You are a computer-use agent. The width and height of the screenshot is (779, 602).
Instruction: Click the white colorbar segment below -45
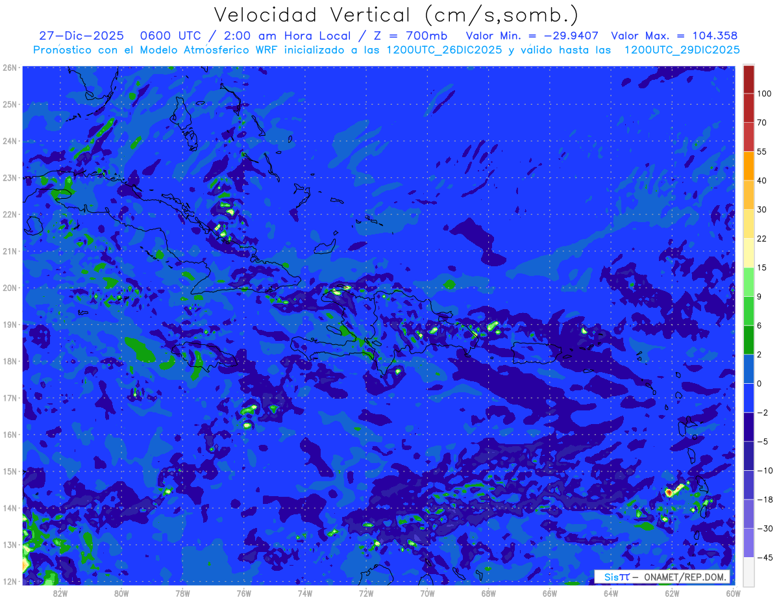pyautogui.click(x=748, y=571)
